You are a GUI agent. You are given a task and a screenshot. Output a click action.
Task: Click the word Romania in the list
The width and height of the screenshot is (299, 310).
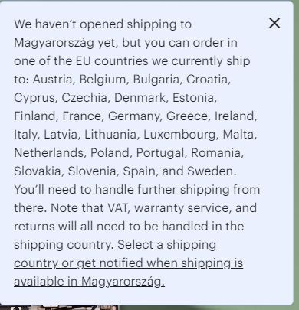pos(215,152)
